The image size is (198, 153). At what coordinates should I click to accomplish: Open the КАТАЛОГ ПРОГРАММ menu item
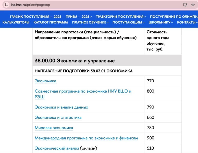(x=51, y=22)
